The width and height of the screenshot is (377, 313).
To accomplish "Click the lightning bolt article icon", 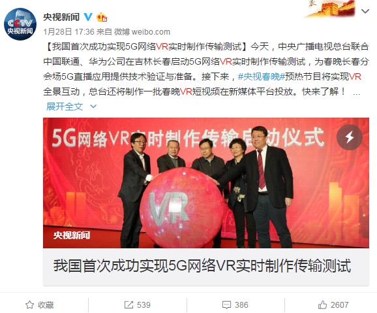I will coord(350,137).
